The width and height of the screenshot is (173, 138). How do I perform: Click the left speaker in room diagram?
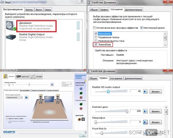coord(41,99)
